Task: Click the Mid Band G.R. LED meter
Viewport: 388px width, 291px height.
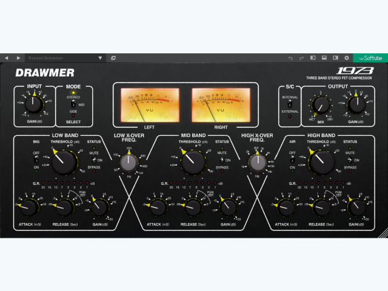Action: pyautogui.click(x=193, y=183)
